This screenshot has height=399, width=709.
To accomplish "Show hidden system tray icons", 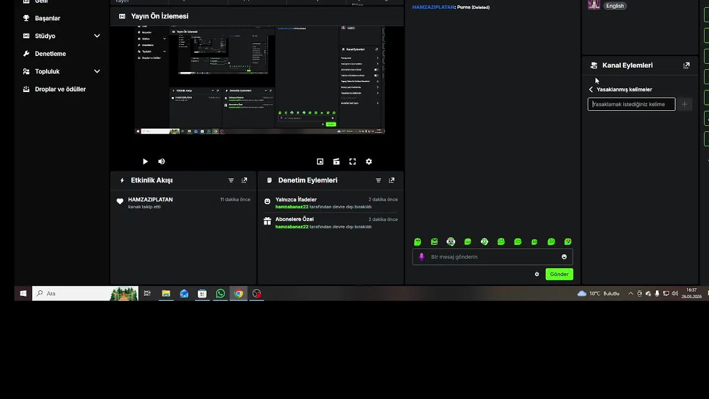I will pyautogui.click(x=630, y=294).
